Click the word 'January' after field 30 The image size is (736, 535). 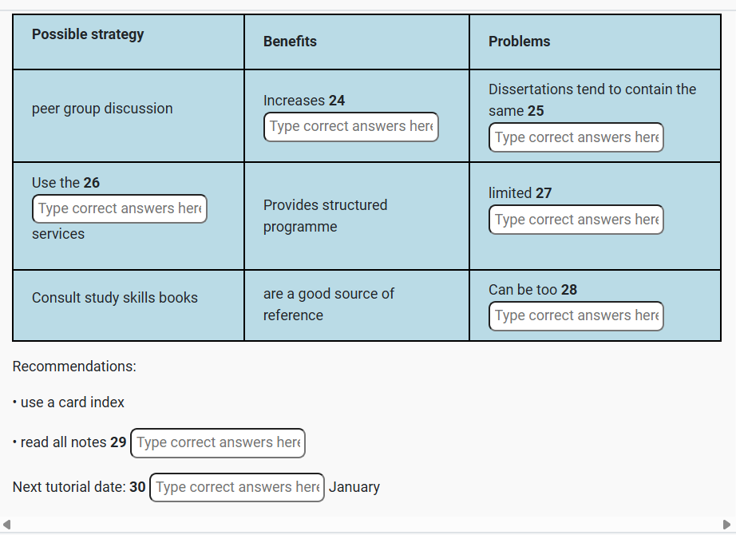tap(354, 487)
